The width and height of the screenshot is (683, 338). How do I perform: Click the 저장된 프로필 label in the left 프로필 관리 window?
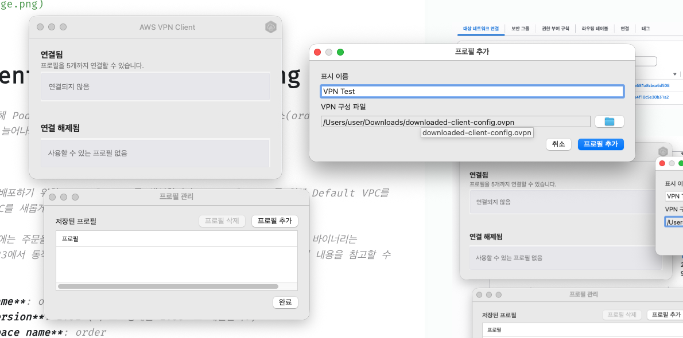tap(76, 221)
